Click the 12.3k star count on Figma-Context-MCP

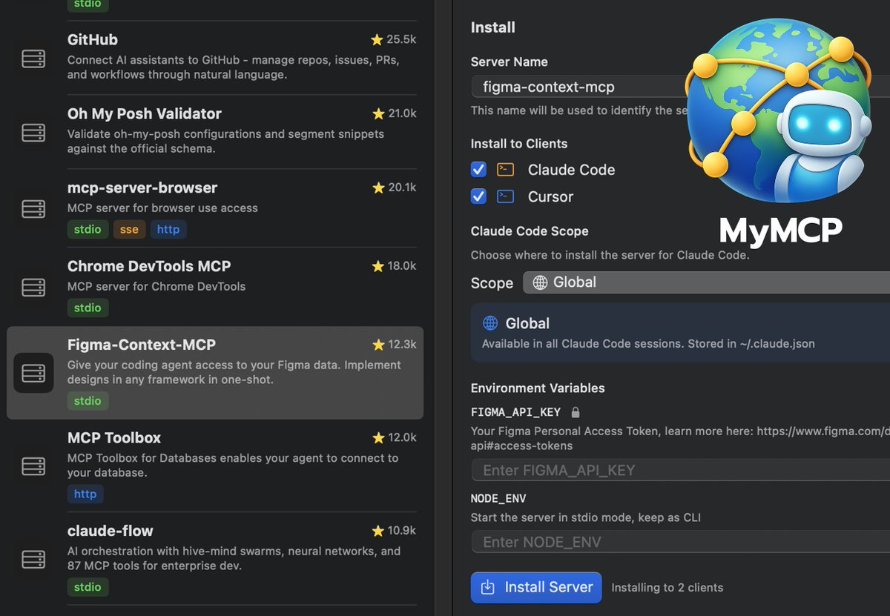click(403, 344)
